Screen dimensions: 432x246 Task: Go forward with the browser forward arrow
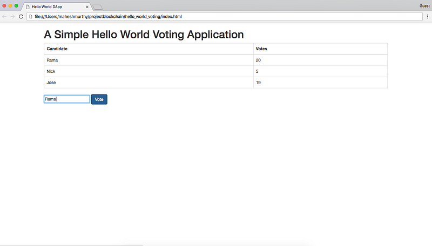click(x=12, y=17)
